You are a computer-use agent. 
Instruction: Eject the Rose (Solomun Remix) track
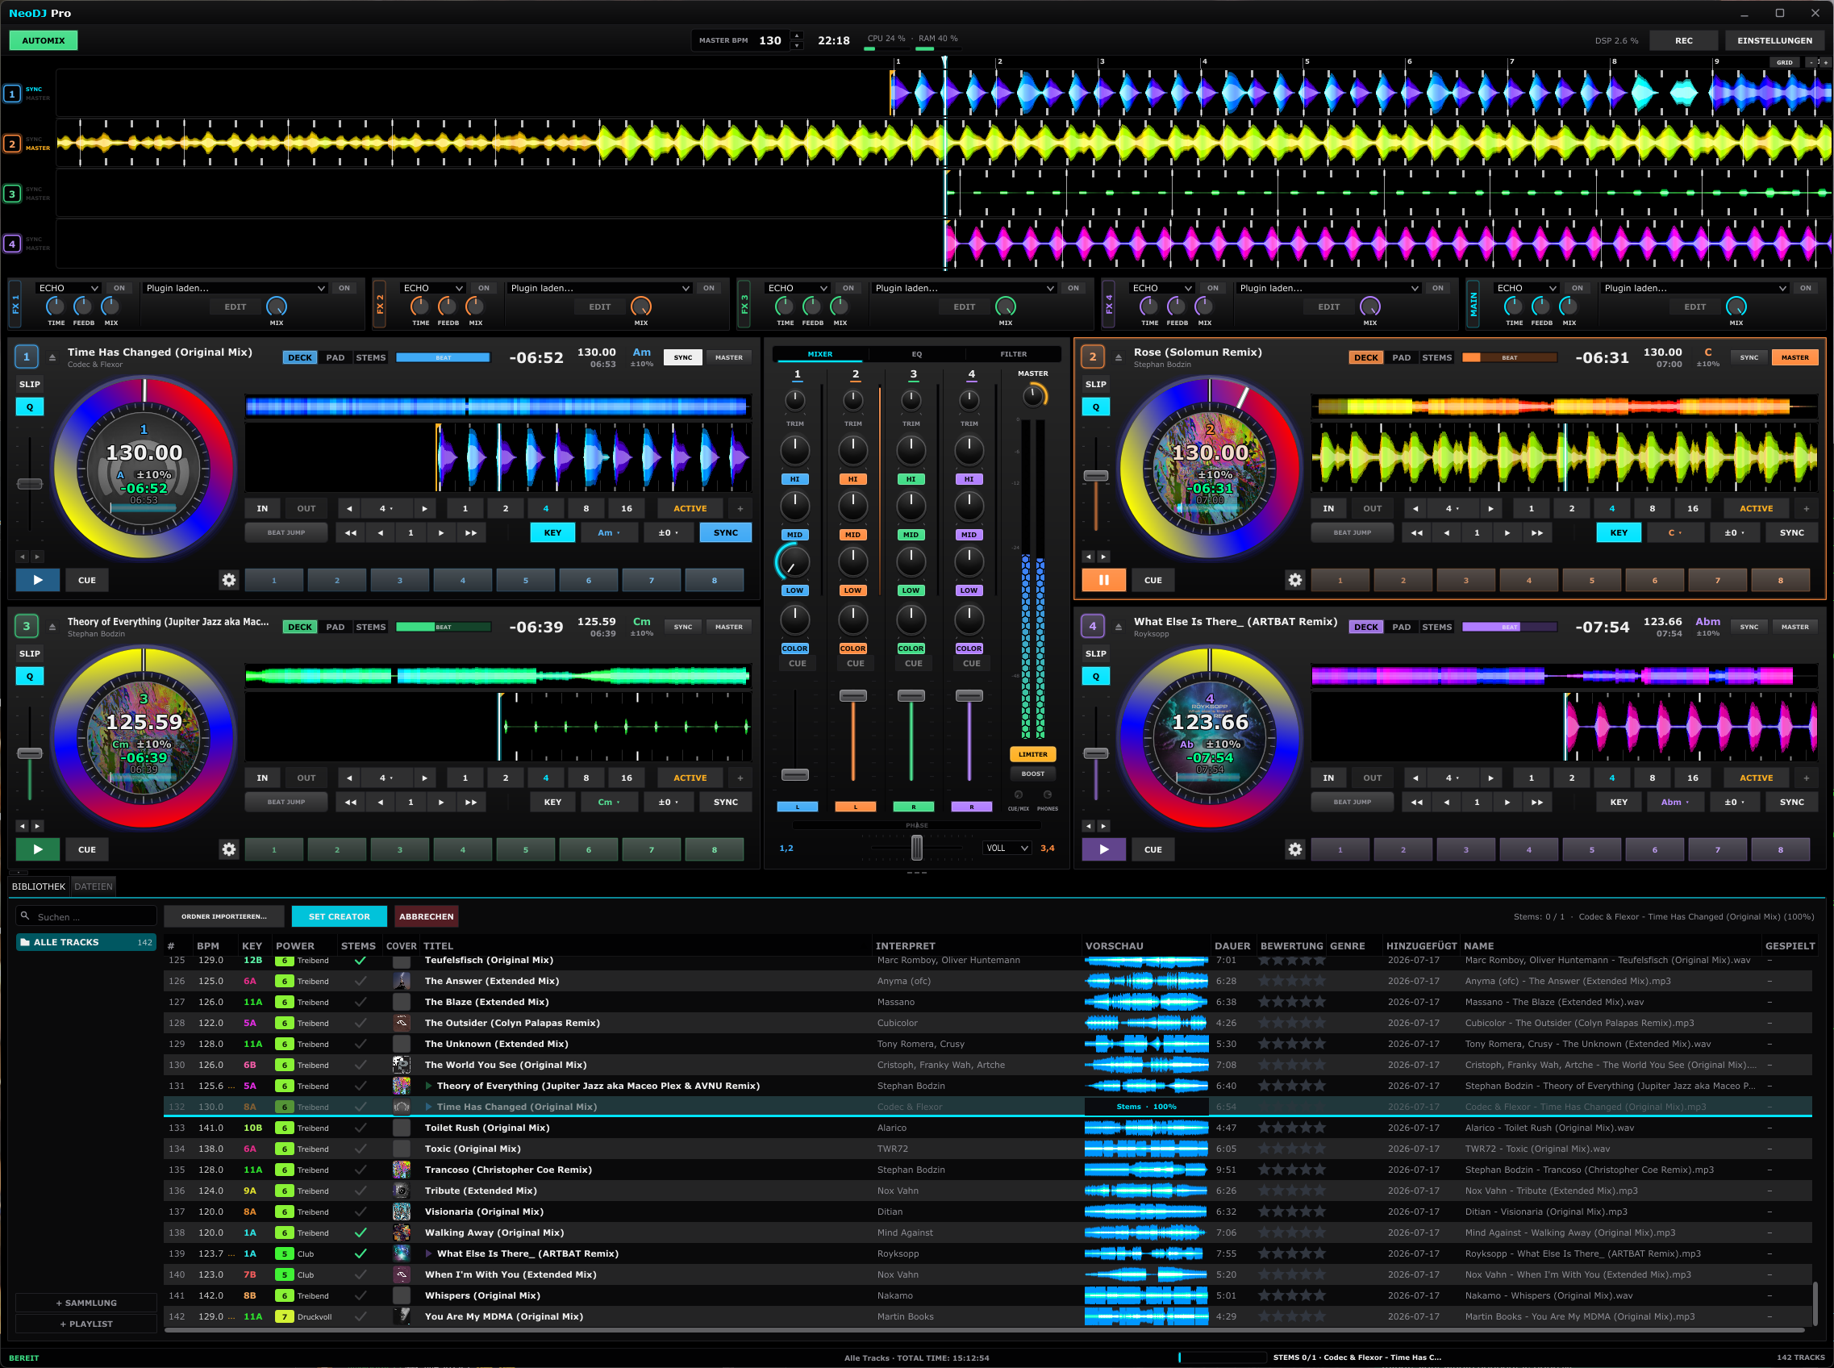click(1119, 358)
